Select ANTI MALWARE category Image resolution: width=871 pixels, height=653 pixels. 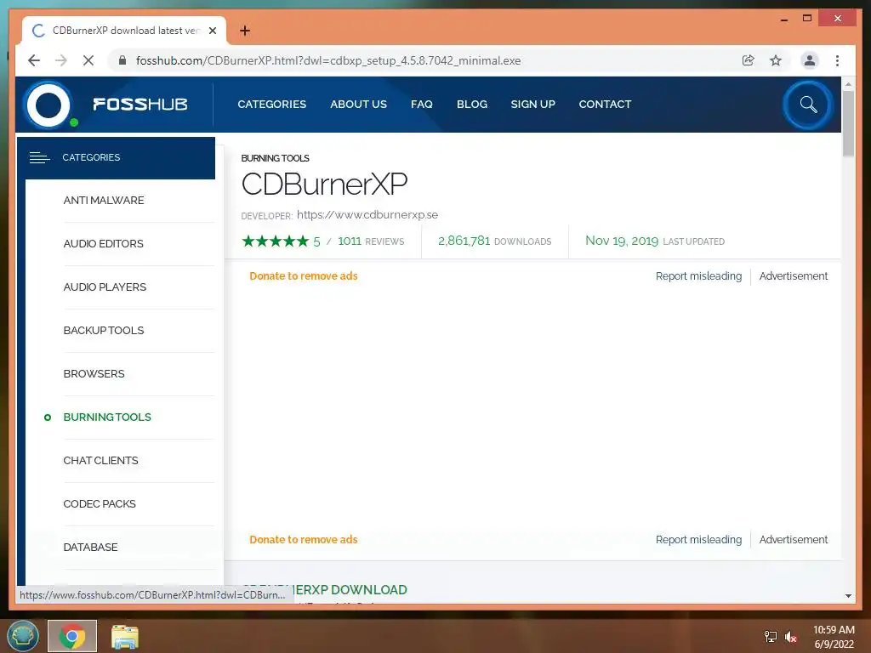coord(103,201)
